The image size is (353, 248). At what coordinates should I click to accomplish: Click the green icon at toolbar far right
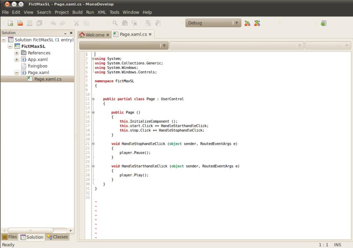click(x=323, y=23)
